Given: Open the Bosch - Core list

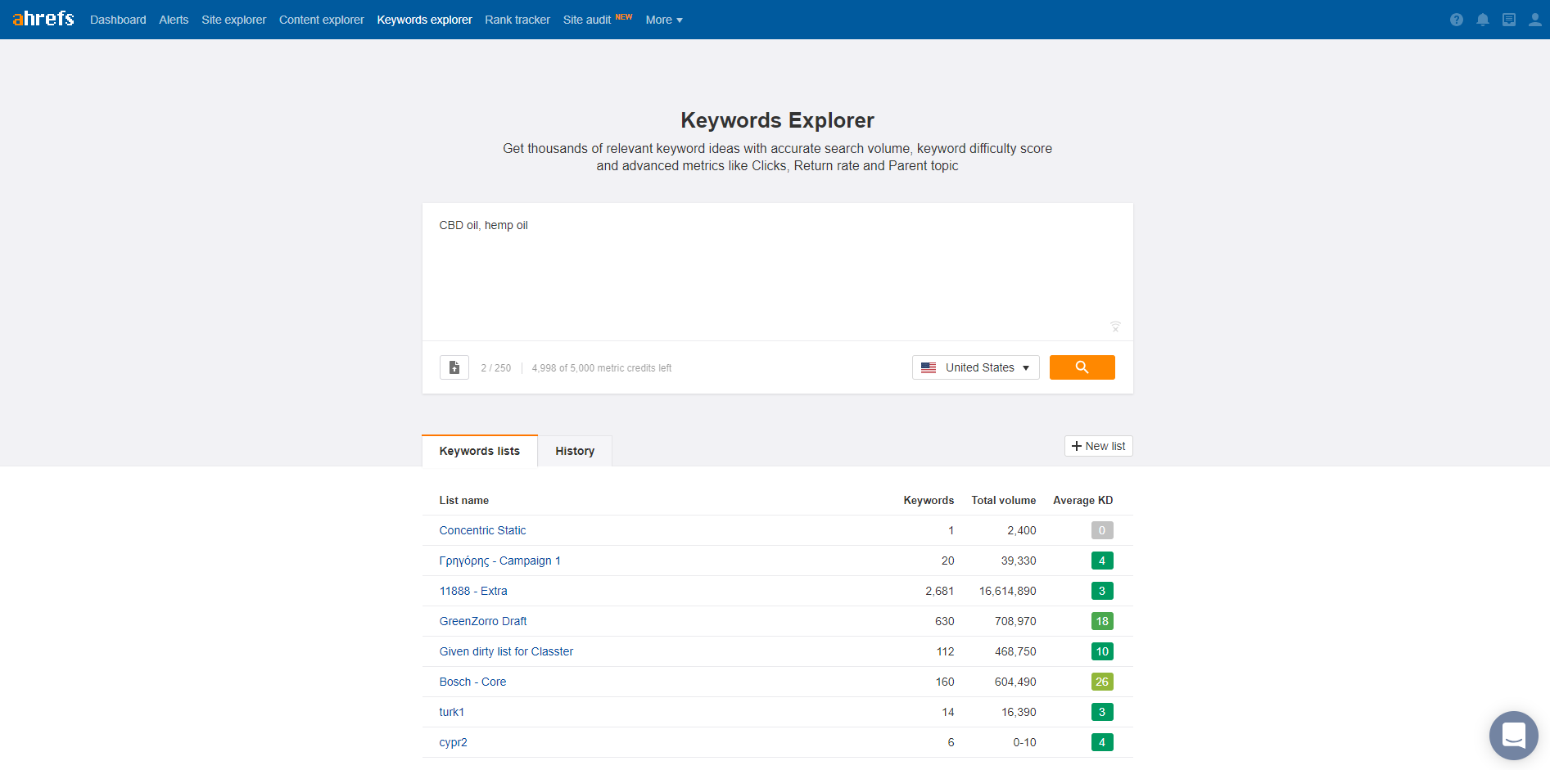Looking at the screenshot, I should click(472, 682).
